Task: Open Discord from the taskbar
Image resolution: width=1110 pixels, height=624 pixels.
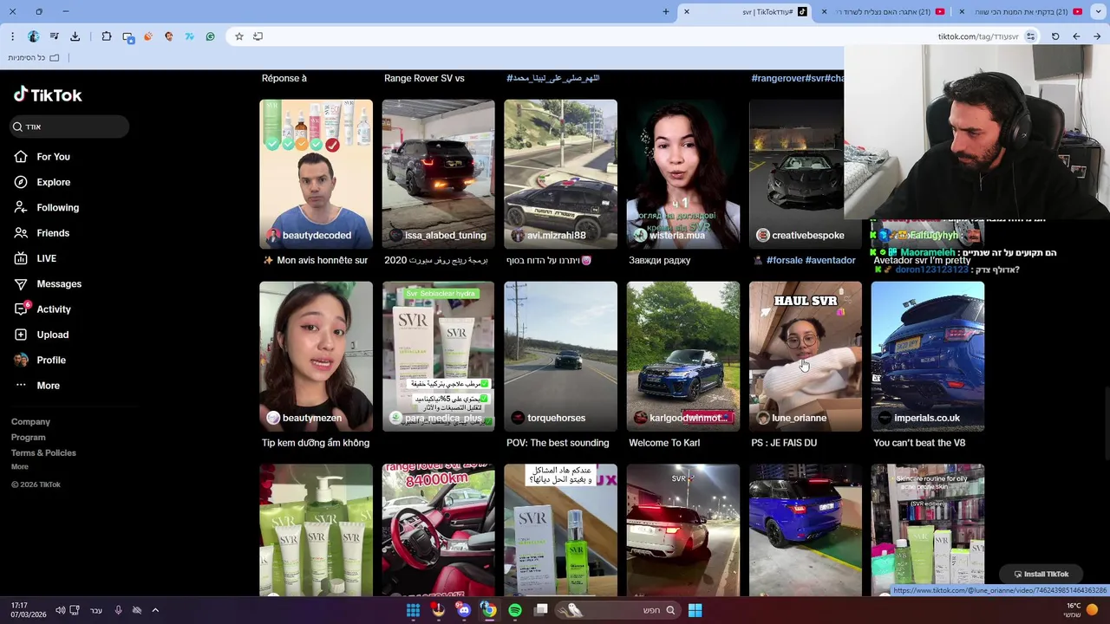Action: pyautogui.click(x=464, y=610)
